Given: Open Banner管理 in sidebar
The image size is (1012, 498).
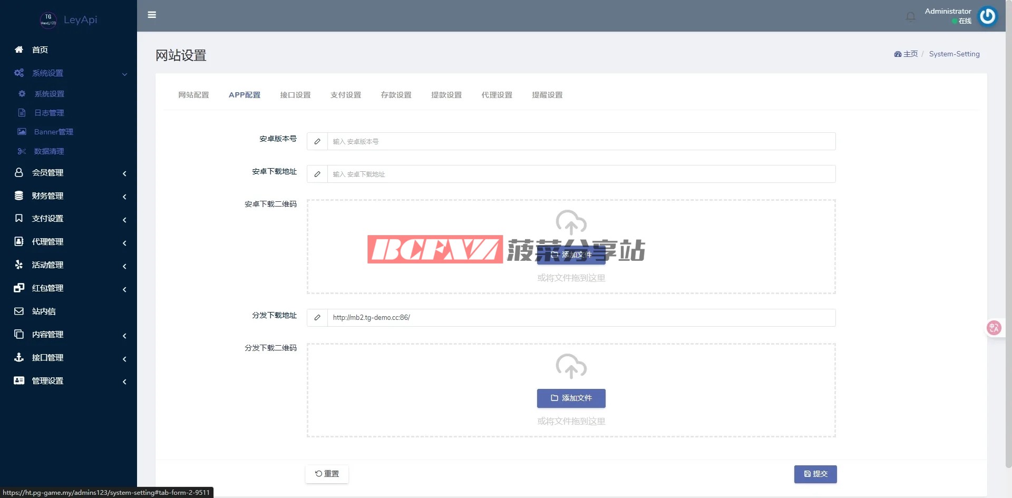Looking at the screenshot, I should [x=53, y=132].
